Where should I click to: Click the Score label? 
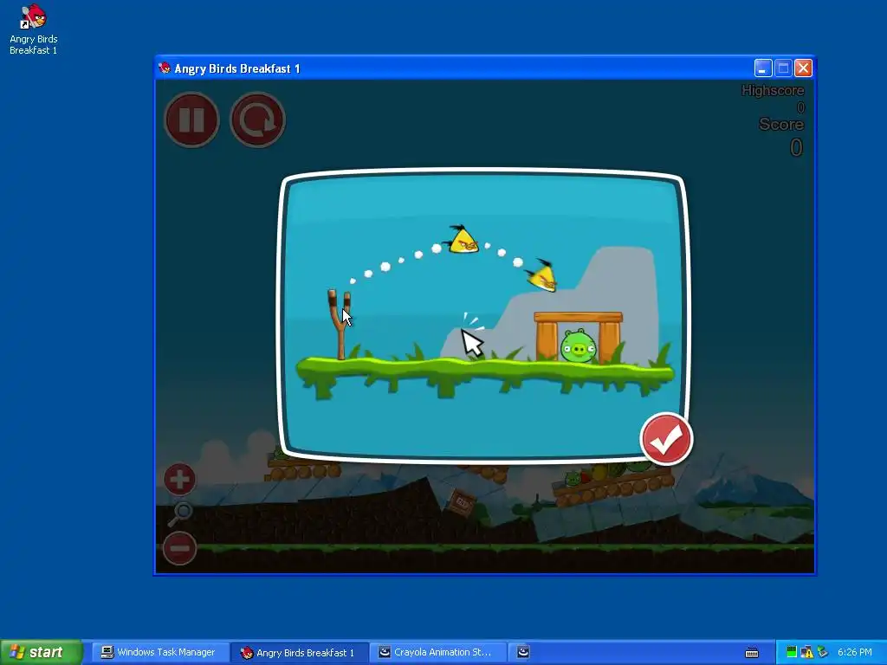point(781,125)
